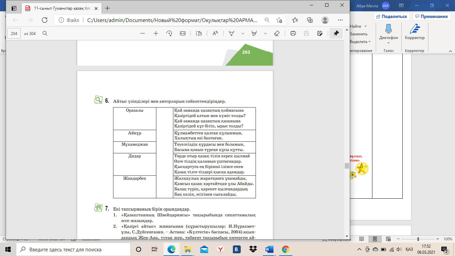Click the PDF viewer vertical scrollbar thumb

[347, 166]
